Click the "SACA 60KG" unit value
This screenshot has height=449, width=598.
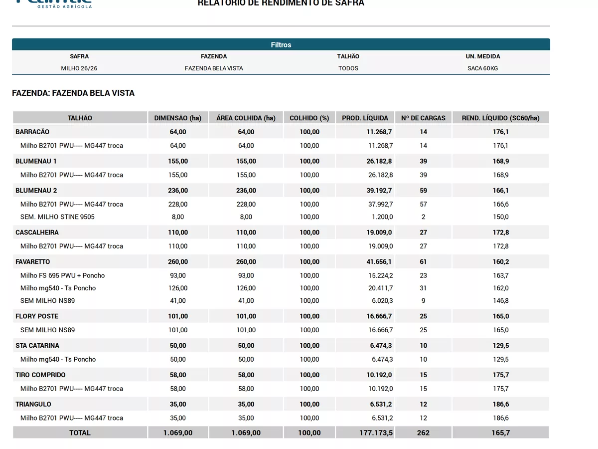pos(483,68)
